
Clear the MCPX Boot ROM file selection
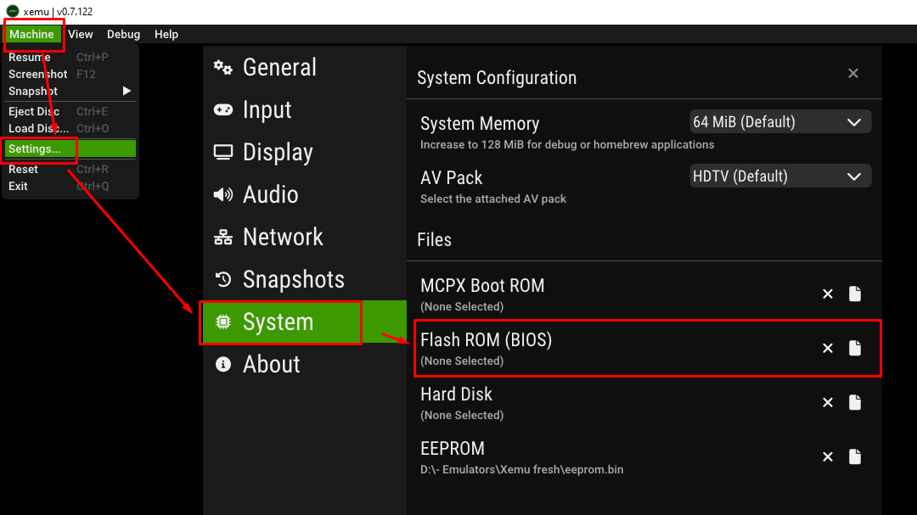[x=828, y=294]
